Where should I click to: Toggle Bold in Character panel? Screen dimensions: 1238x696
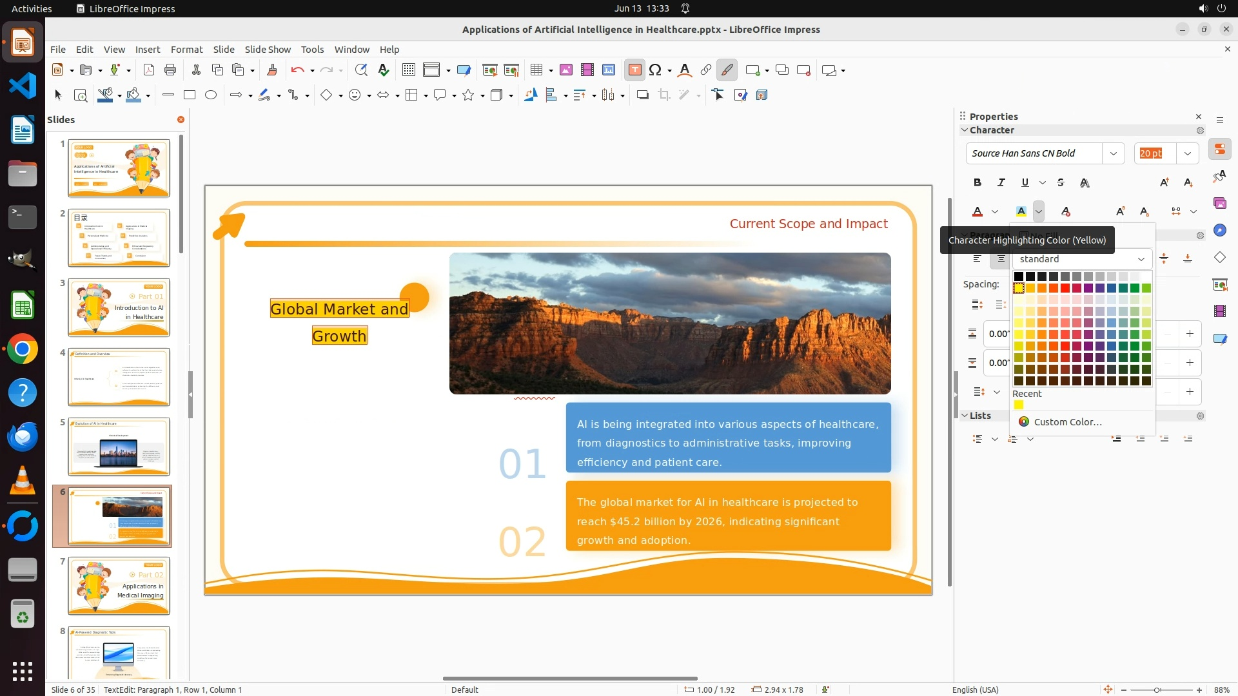[x=978, y=182]
